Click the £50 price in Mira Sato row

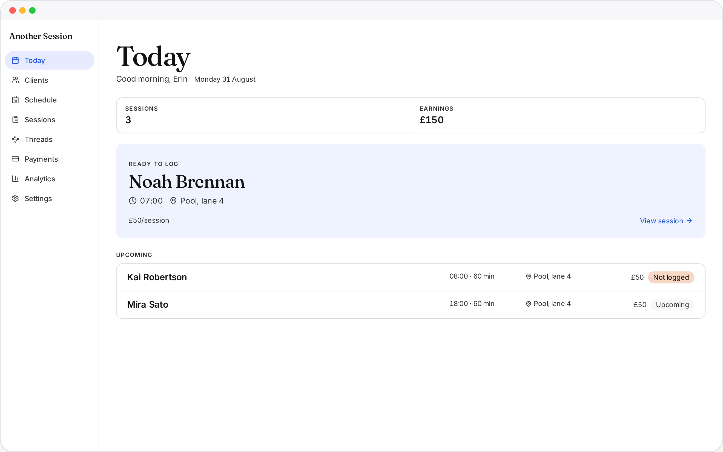(x=640, y=305)
